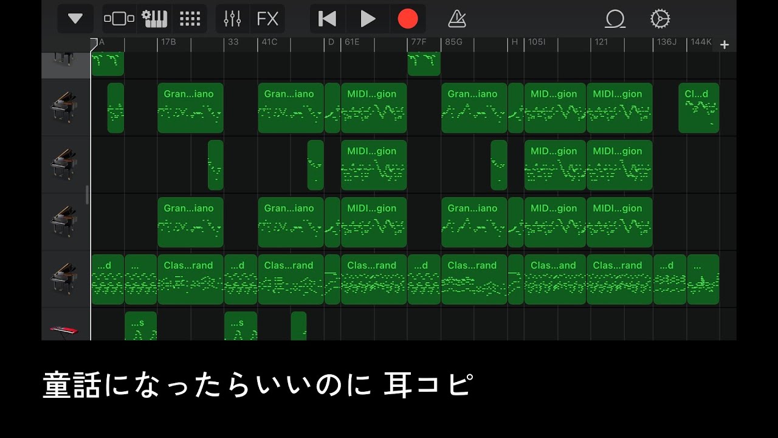The image size is (778, 438).
Task: Select second track MIDI...gion region at 61E
Action: click(374, 108)
